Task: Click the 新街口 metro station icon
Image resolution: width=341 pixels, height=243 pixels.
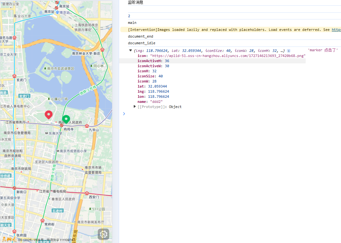Action: [14, 188]
